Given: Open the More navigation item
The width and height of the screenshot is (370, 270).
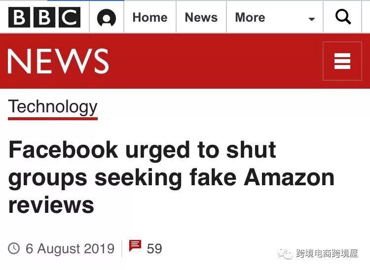Looking at the screenshot, I should coord(250,17).
